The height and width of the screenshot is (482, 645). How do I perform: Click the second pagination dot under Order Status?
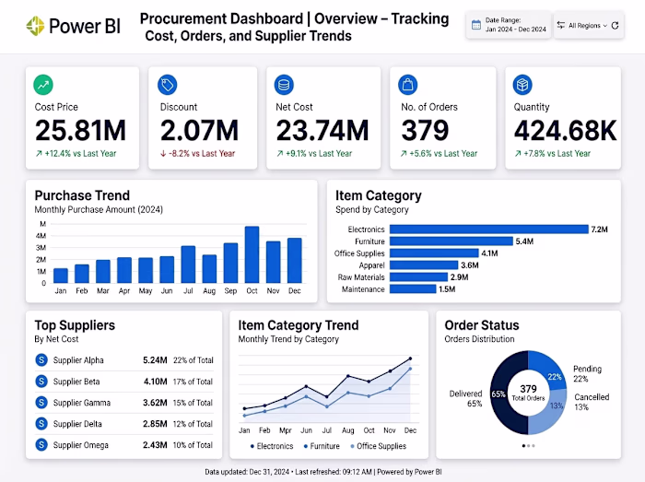[x=529, y=446]
